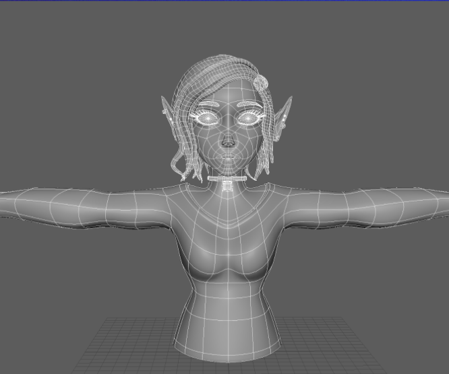Viewport: 449px width, 374px height.
Task: Select the eye on the screen's right side
Action: (x=249, y=118)
